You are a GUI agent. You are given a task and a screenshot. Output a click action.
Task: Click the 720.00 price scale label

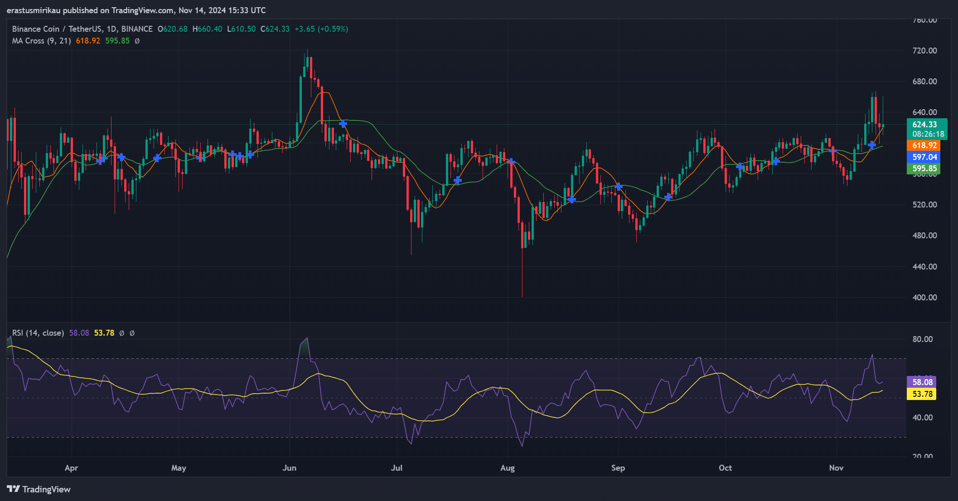924,51
